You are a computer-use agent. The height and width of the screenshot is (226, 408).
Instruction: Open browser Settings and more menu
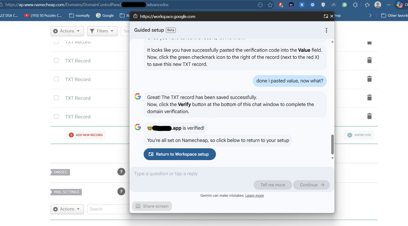[x=388, y=5]
